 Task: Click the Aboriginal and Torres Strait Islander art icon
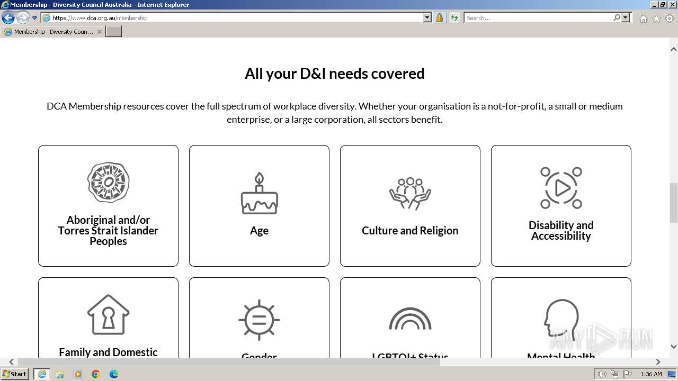click(108, 183)
